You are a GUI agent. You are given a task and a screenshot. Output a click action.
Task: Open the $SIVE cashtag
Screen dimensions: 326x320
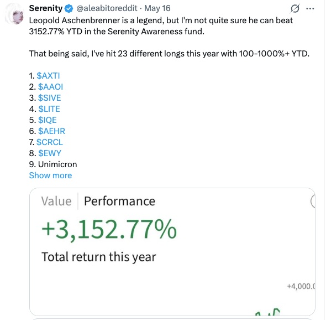[50, 97]
